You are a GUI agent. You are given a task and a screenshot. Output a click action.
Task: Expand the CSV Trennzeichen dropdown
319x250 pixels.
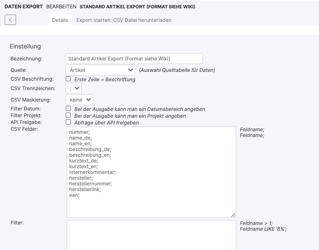point(74,88)
